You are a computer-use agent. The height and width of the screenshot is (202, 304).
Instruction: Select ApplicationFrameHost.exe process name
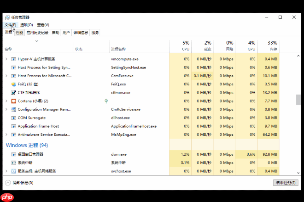[x=134, y=126]
